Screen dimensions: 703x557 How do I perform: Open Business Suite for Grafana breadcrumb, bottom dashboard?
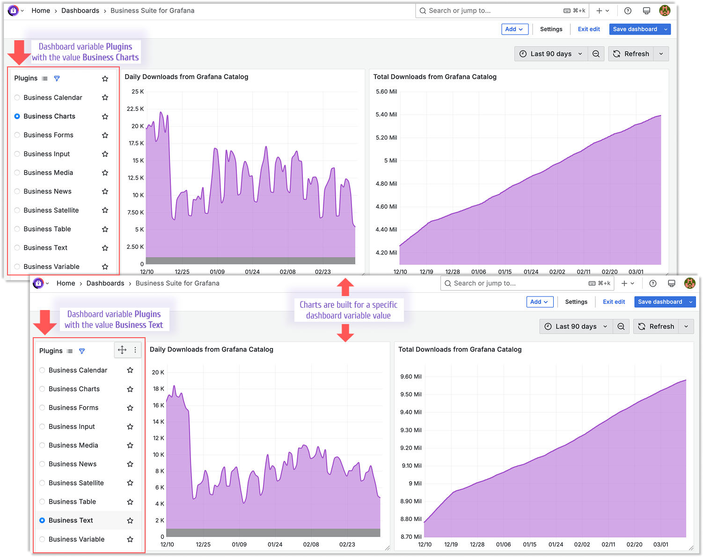(x=177, y=283)
